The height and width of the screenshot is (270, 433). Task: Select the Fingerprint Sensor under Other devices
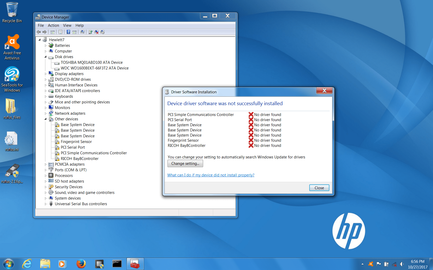tap(76, 141)
